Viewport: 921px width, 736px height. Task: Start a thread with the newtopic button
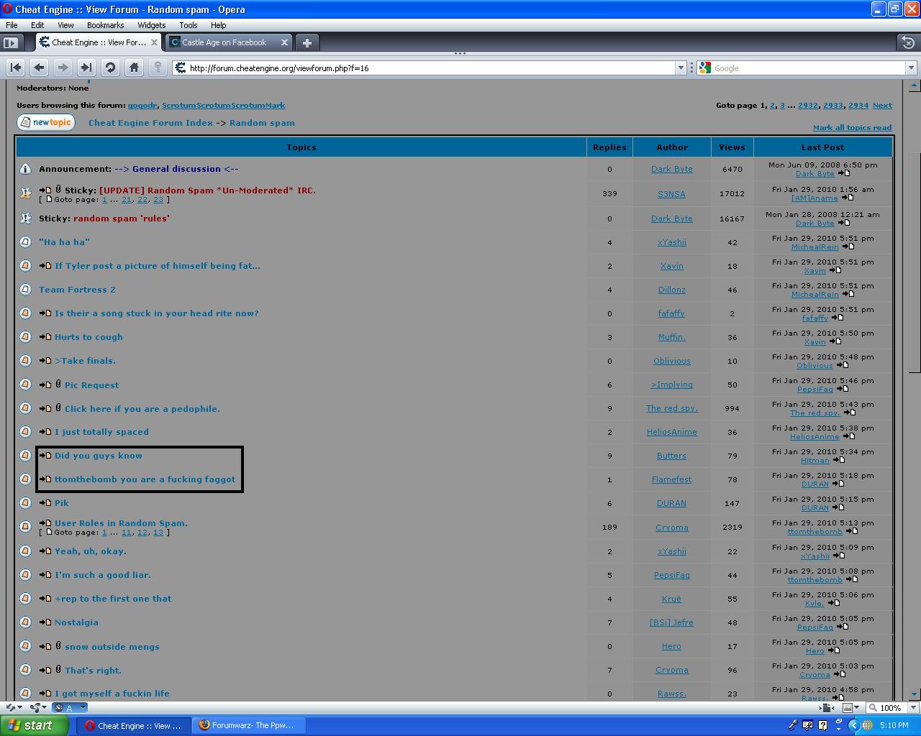point(46,122)
